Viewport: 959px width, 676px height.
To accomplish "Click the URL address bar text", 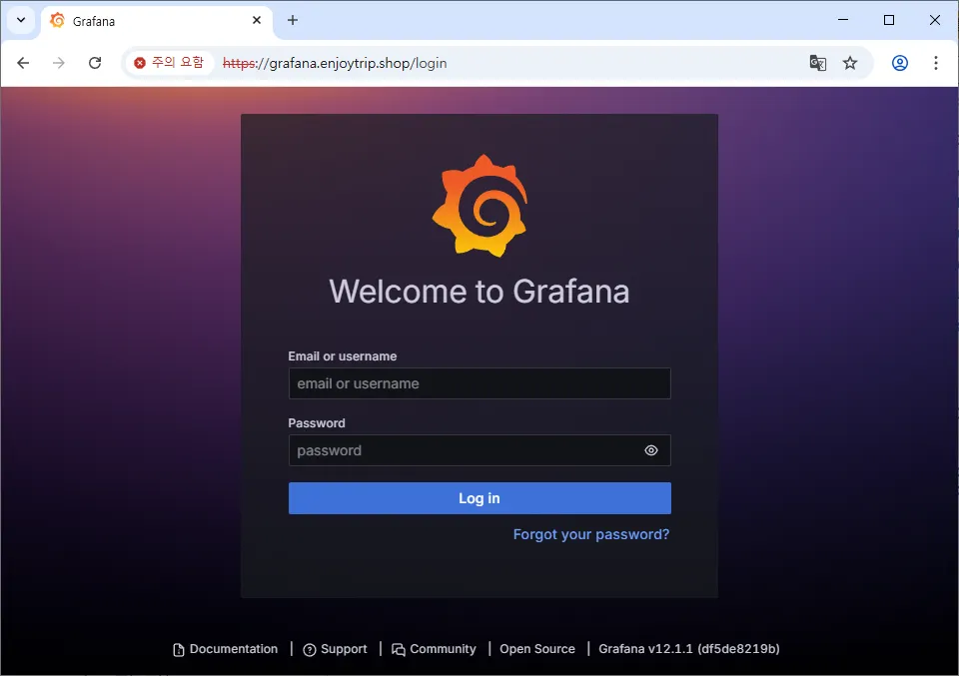I will [x=336, y=63].
